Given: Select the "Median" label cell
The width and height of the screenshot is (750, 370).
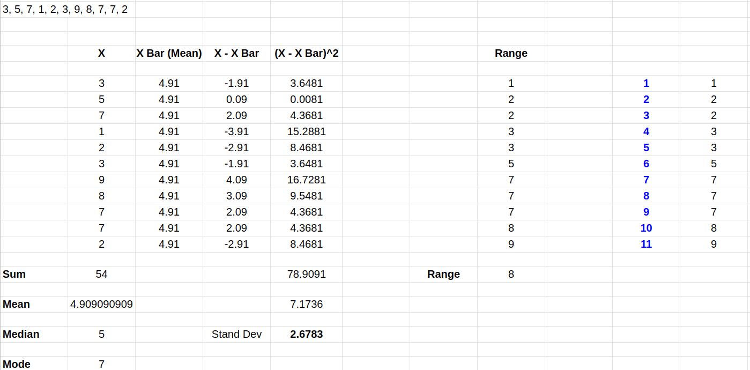Looking at the screenshot, I should click(x=21, y=334).
